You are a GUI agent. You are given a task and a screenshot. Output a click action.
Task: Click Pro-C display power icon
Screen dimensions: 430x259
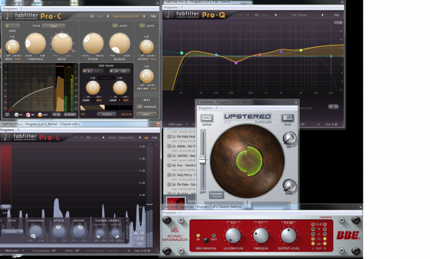[7, 115]
